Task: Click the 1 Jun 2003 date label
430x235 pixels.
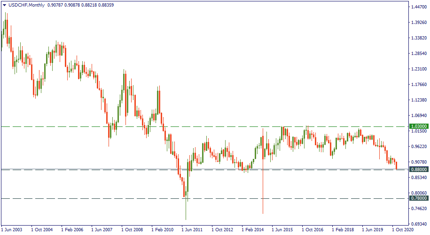Action: click(13, 230)
